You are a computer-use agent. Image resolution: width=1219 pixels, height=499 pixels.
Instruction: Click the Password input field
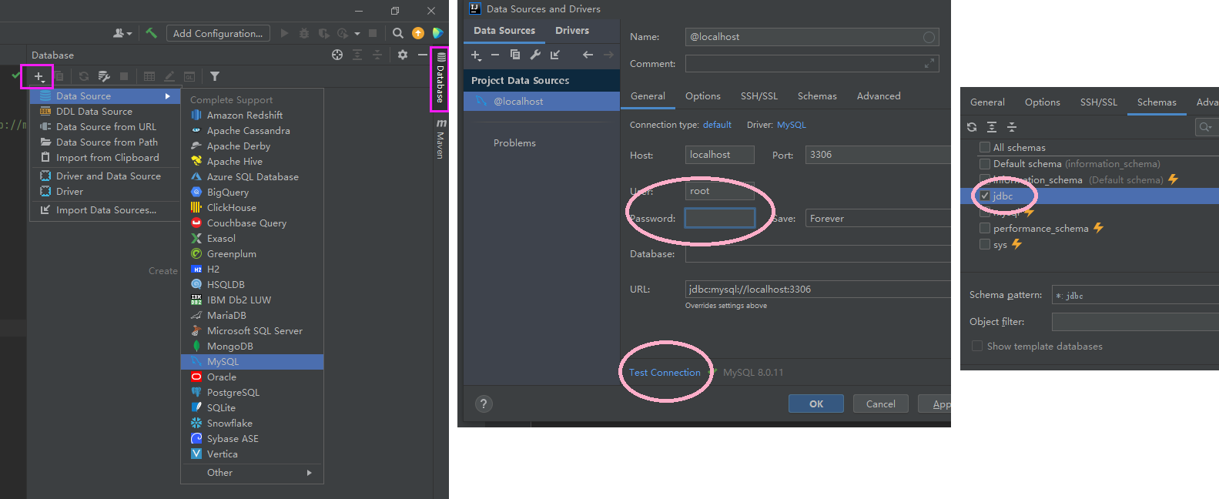coord(720,218)
